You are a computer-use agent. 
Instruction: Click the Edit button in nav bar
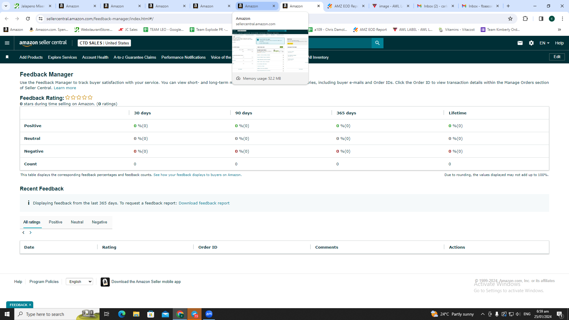[557, 57]
